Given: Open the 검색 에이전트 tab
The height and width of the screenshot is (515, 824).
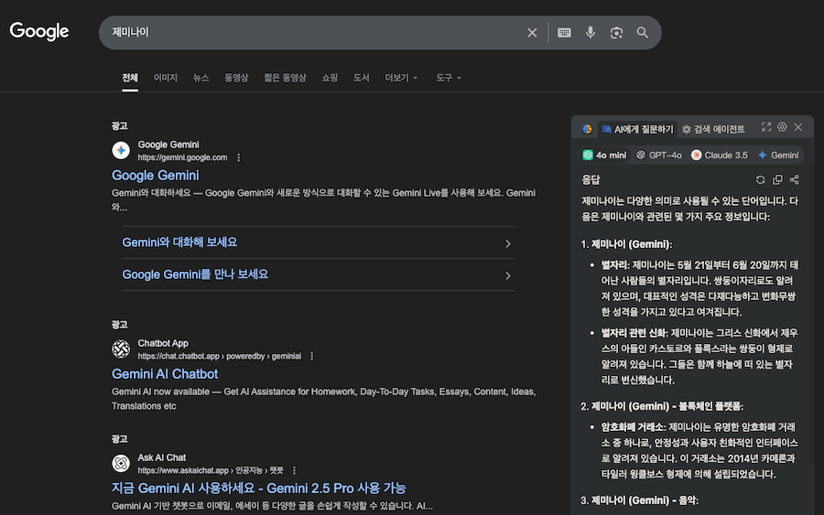Looking at the screenshot, I should pos(713,129).
